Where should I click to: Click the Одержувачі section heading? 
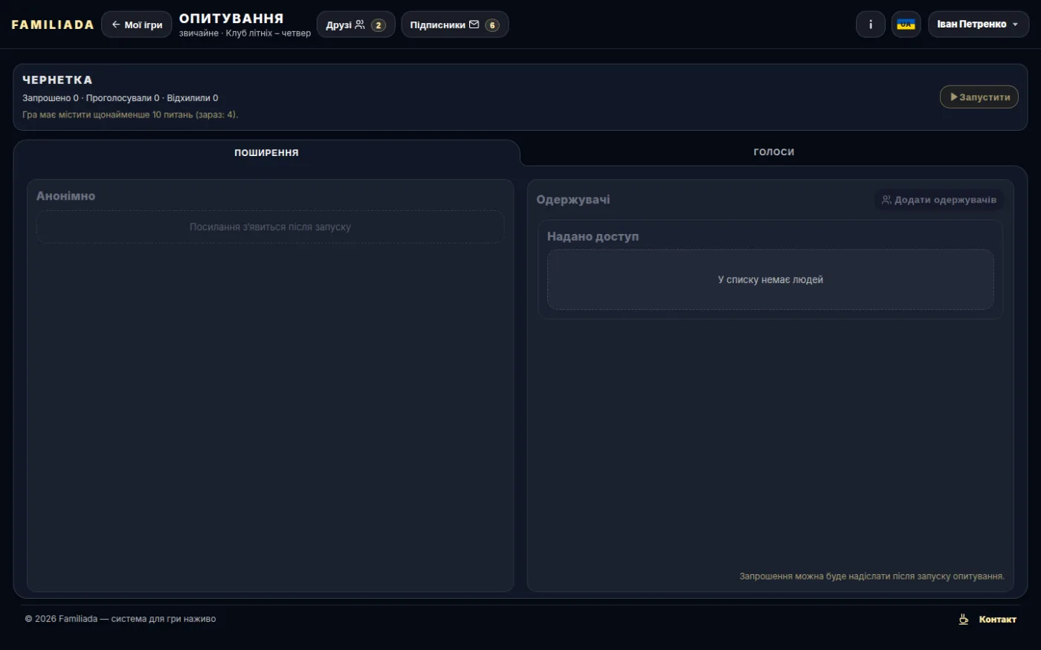[x=573, y=200]
